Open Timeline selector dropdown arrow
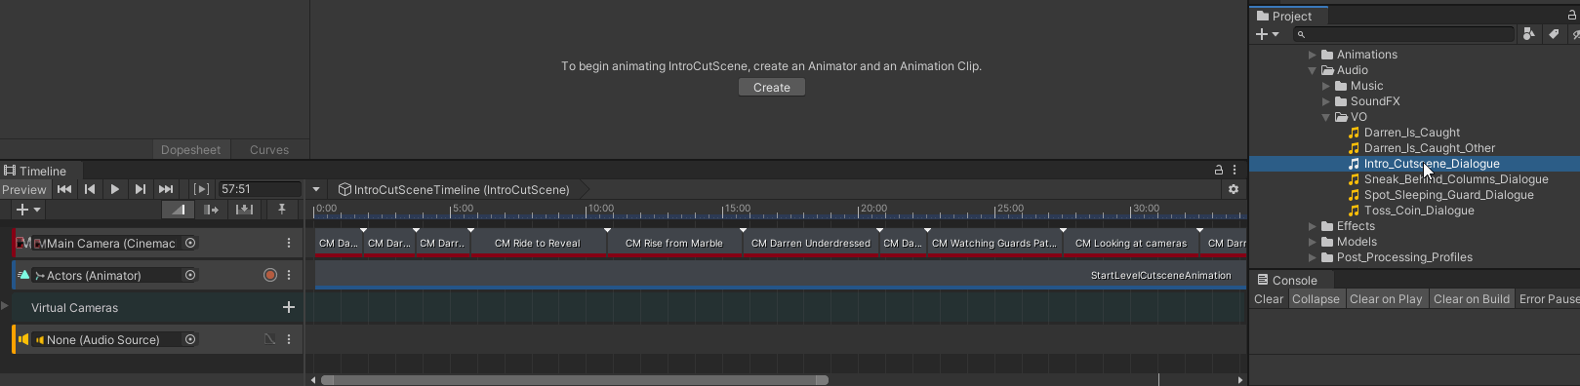This screenshot has width=1580, height=386. (316, 189)
